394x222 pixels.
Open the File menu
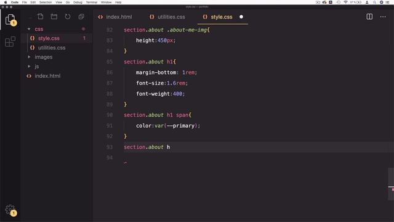pos(25,2)
